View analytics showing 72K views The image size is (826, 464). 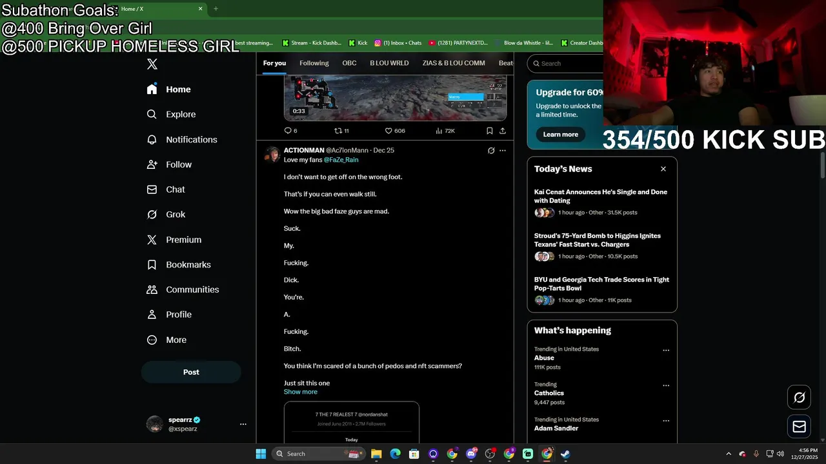445,131
